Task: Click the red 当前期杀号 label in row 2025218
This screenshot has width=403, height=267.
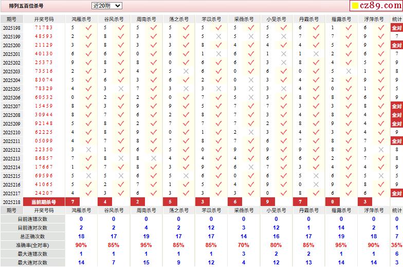Action: point(44,202)
